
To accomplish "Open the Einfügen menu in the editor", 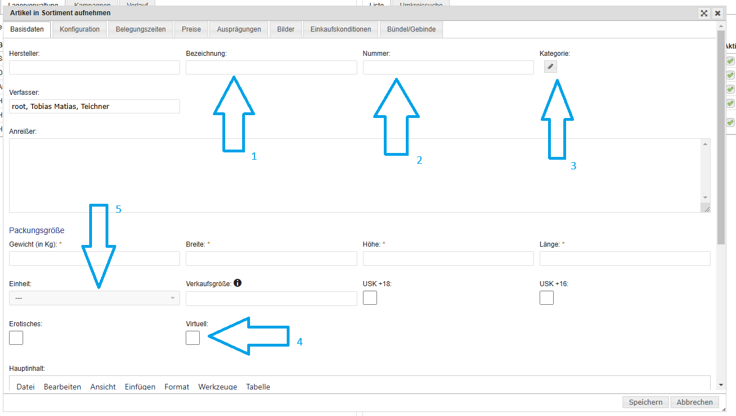I will (x=140, y=387).
